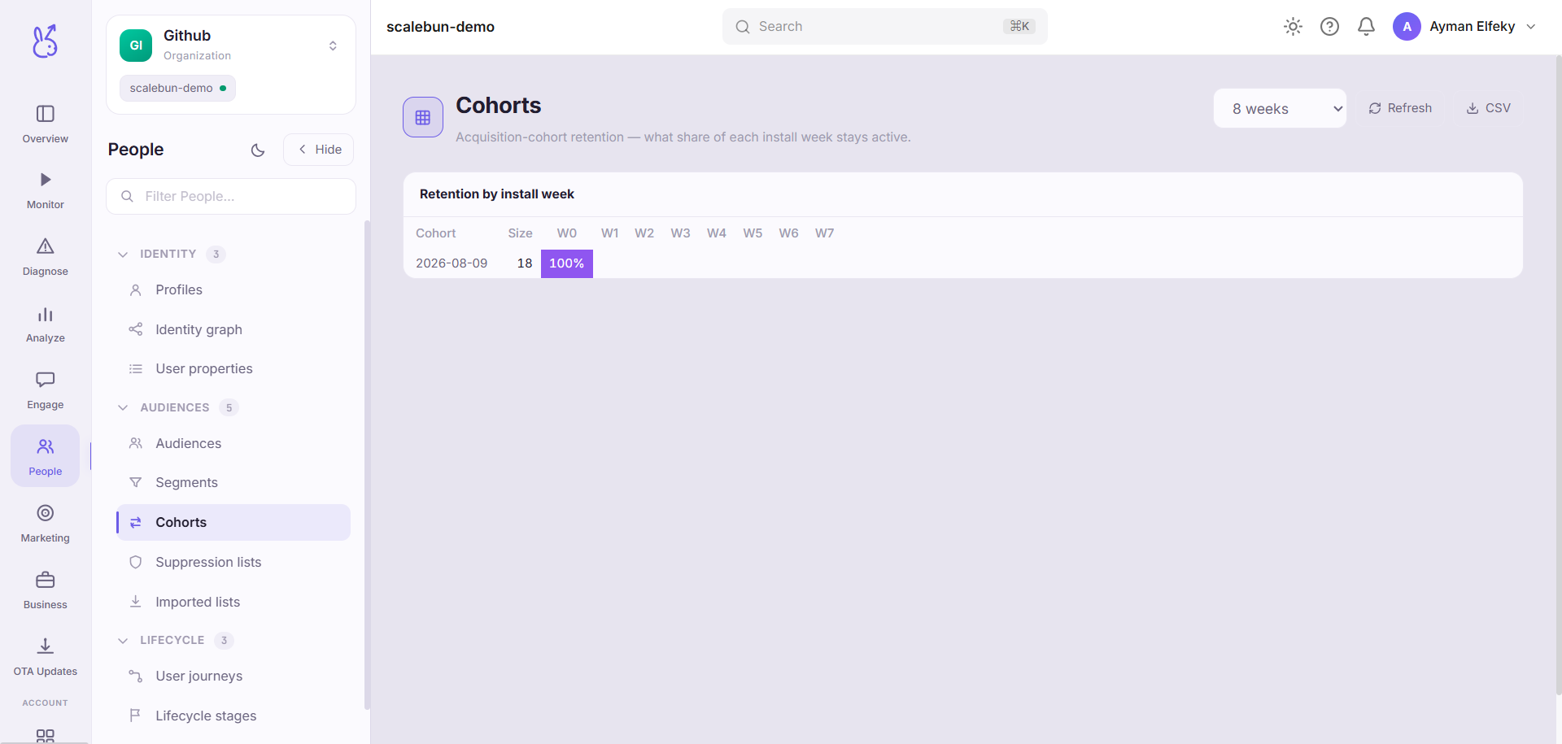Select Cohorts in the sidebar
The height and width of the screenshot is (744, 1562).
pyautogui.click(x=233, y=522)
